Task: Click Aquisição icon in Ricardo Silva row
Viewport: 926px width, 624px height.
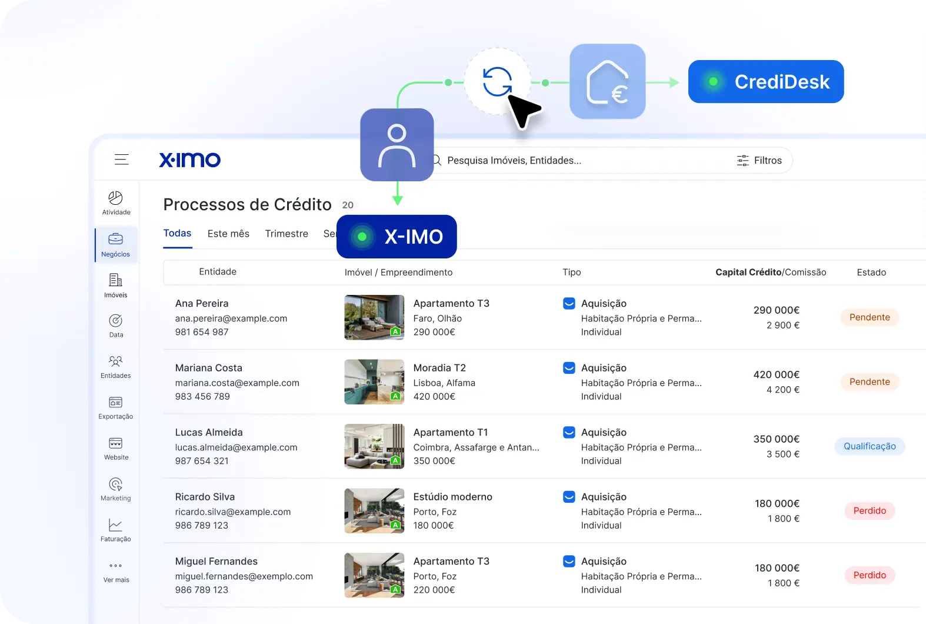Action: (x=569, y=497)
